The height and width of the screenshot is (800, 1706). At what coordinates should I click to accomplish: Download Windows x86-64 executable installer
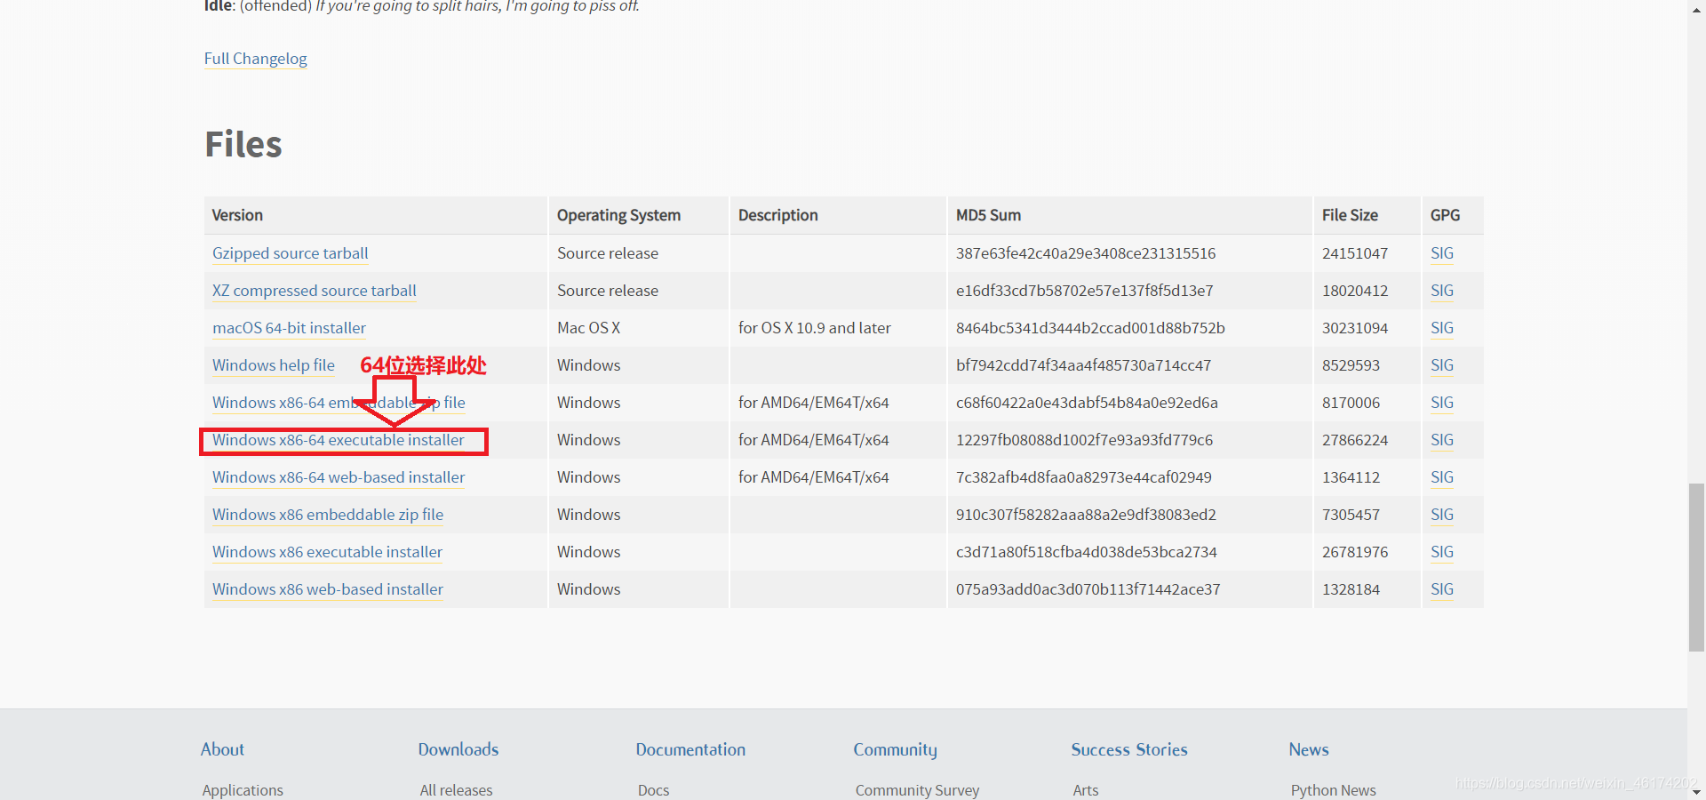[x=339, y=440]
